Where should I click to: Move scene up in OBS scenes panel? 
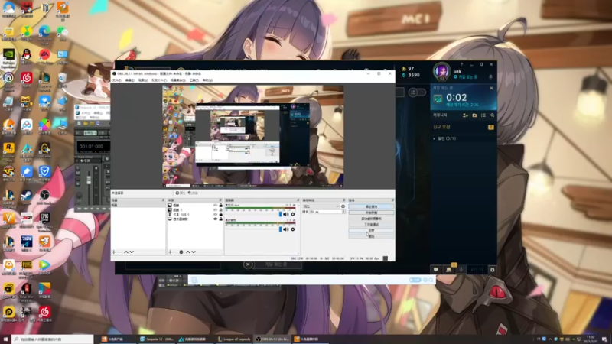point(126,252)
